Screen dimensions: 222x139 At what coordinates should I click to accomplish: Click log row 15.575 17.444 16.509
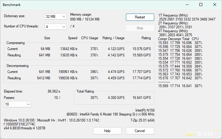pos(180,66)
